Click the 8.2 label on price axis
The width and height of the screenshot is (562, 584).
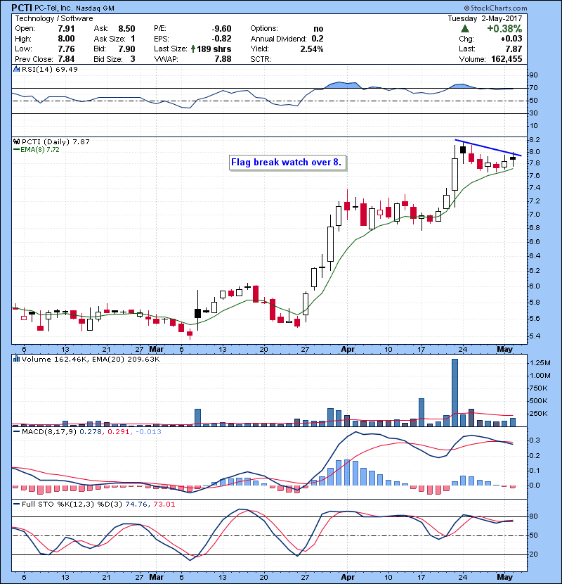coord(535,140)
